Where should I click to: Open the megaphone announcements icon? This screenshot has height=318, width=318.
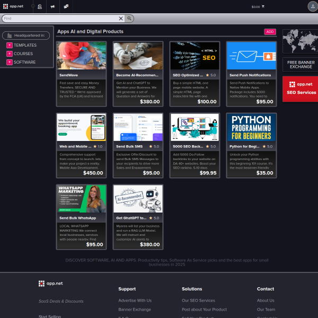(x=52, y=6)
